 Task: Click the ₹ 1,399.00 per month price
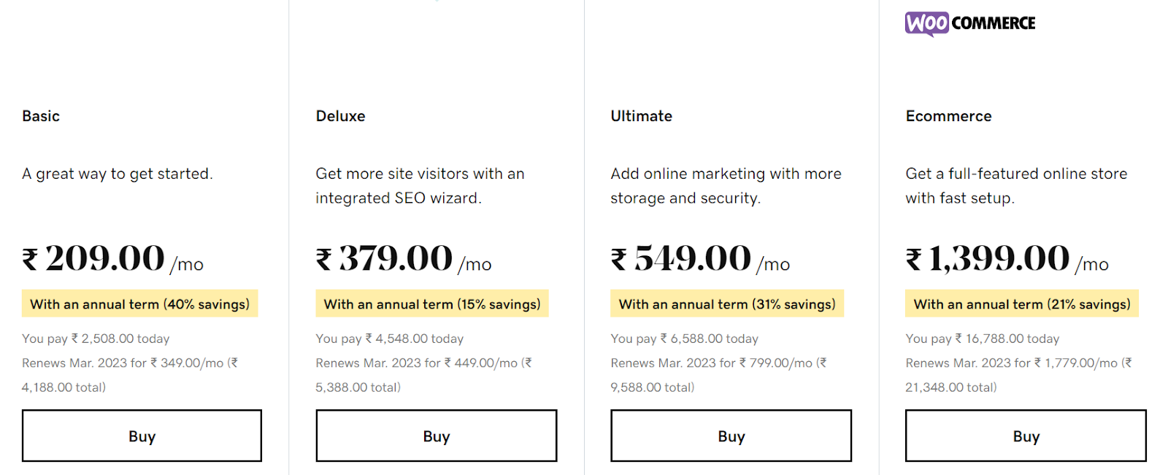[1006, 259]
